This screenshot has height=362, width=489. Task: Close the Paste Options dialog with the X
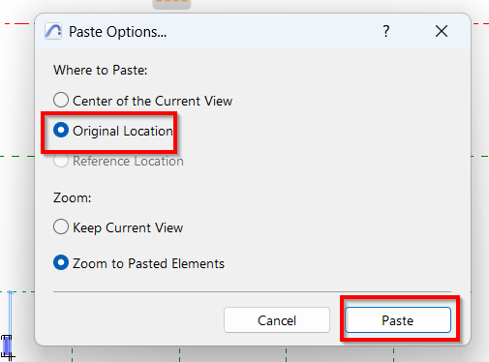(x=442, y=31)
